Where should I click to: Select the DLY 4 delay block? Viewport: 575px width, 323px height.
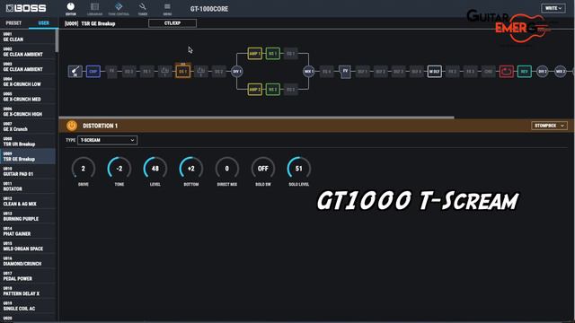(417, 72)
